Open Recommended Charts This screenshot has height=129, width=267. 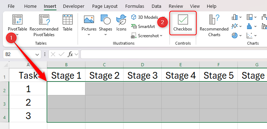[214, 26]
